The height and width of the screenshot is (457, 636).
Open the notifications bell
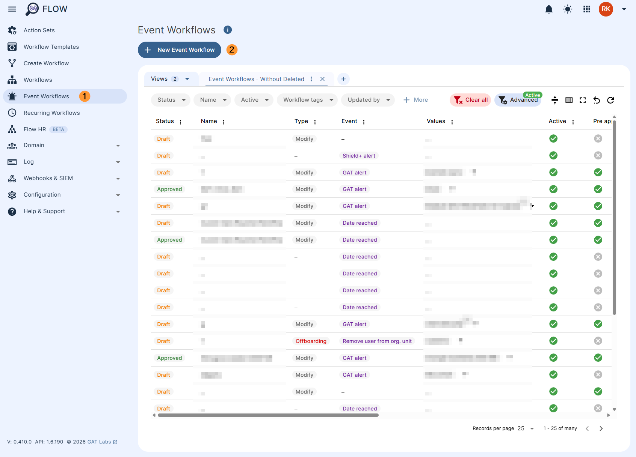point(549,9)
